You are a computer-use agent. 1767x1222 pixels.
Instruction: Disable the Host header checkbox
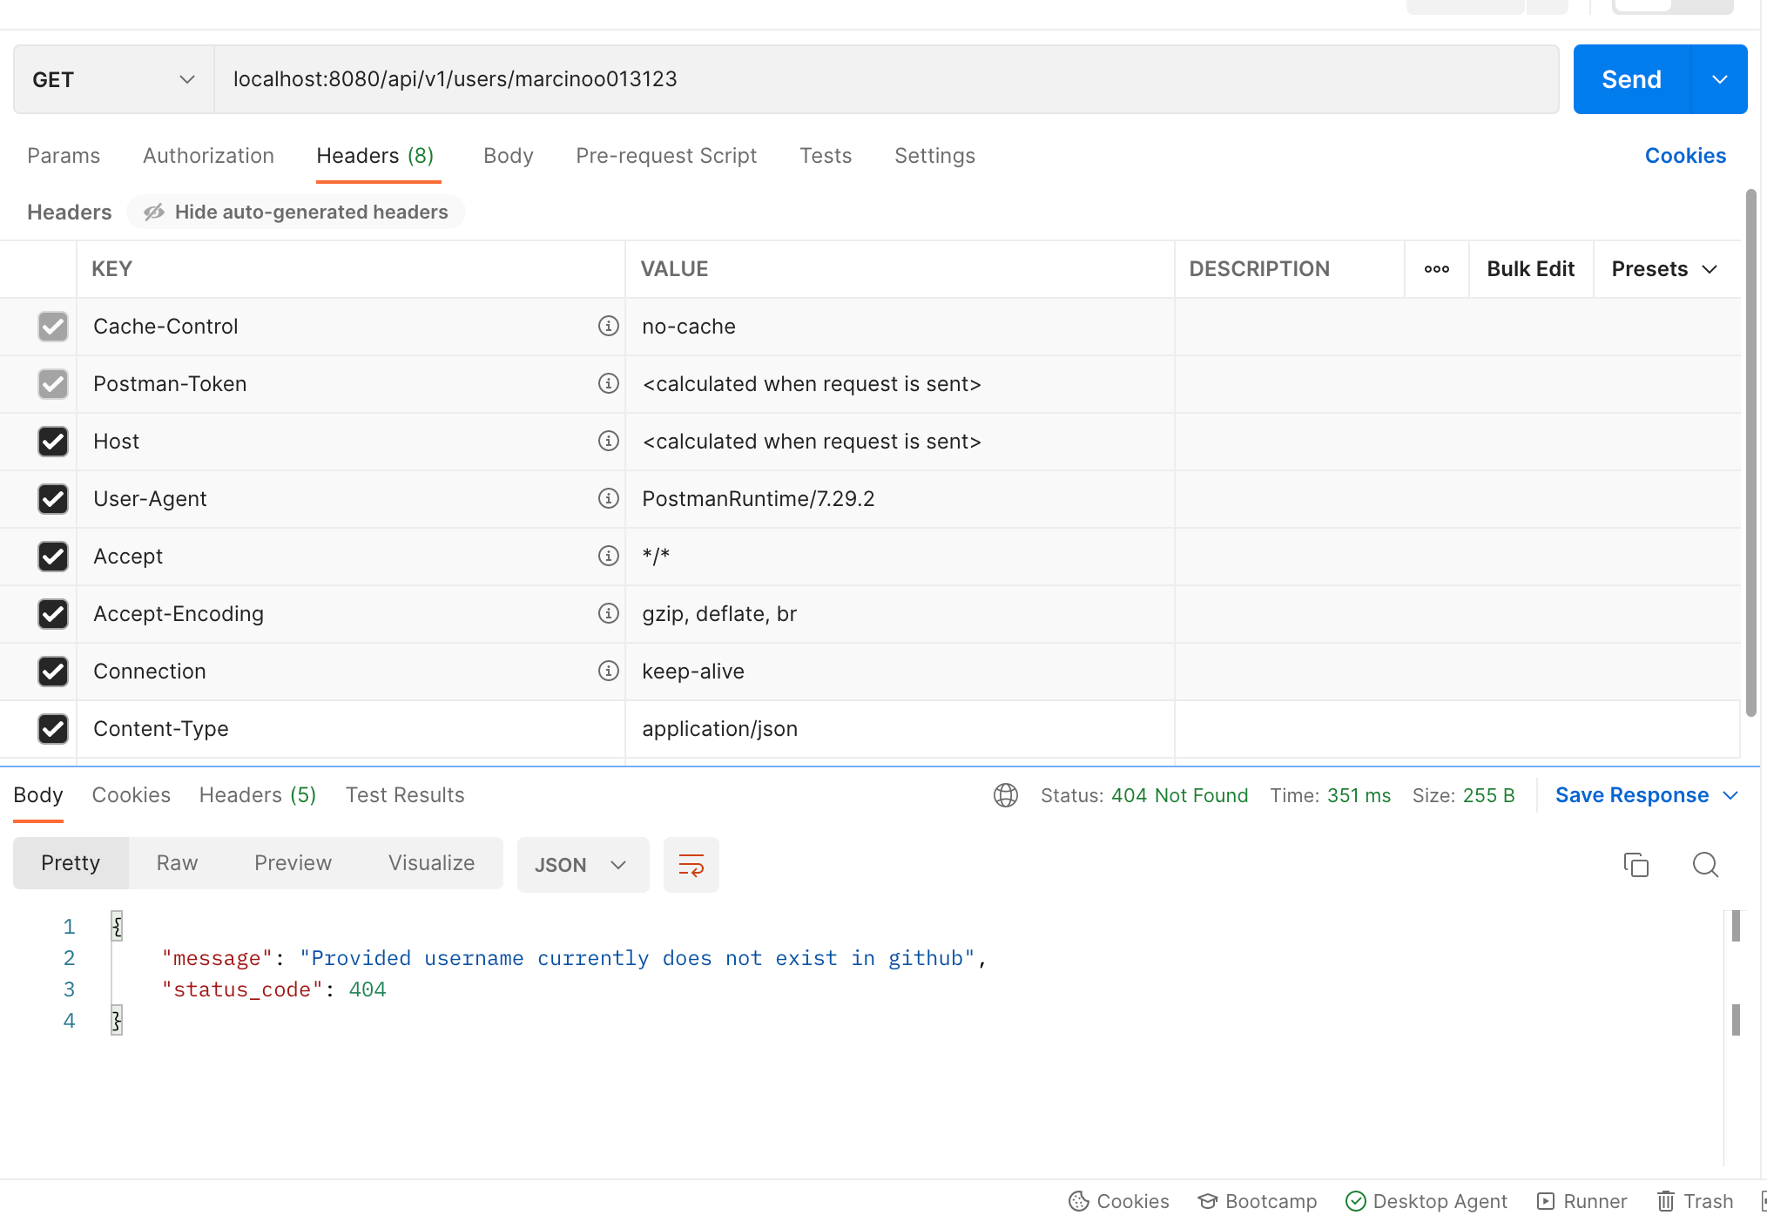[x=53, y=442]
